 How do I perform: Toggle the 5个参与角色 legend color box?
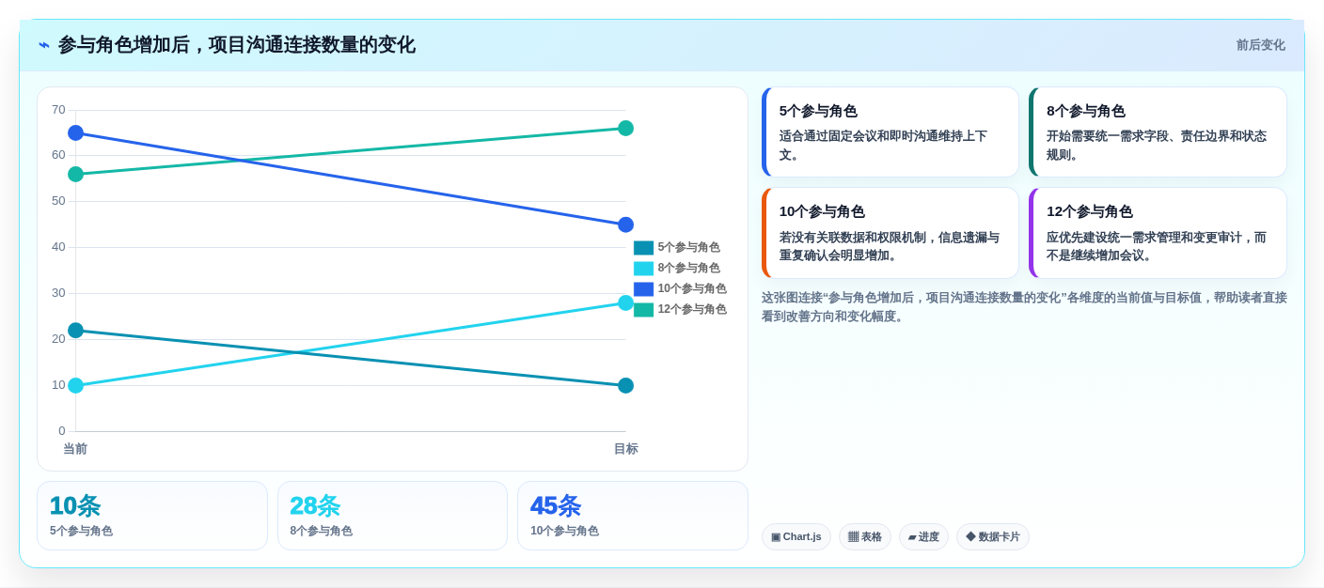coord(643,248)
